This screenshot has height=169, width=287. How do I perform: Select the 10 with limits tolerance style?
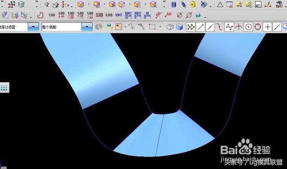(x=147, y=15)
